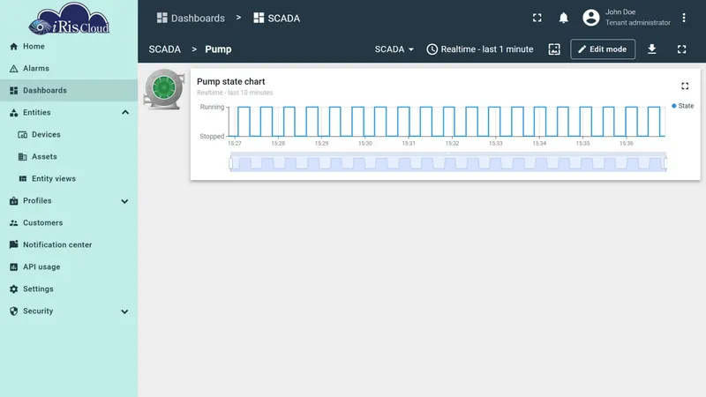Open the Assets list
Image resolution: width=706 pixels, height=397 pixels.
pyautogui.click(x=69, y=157)
